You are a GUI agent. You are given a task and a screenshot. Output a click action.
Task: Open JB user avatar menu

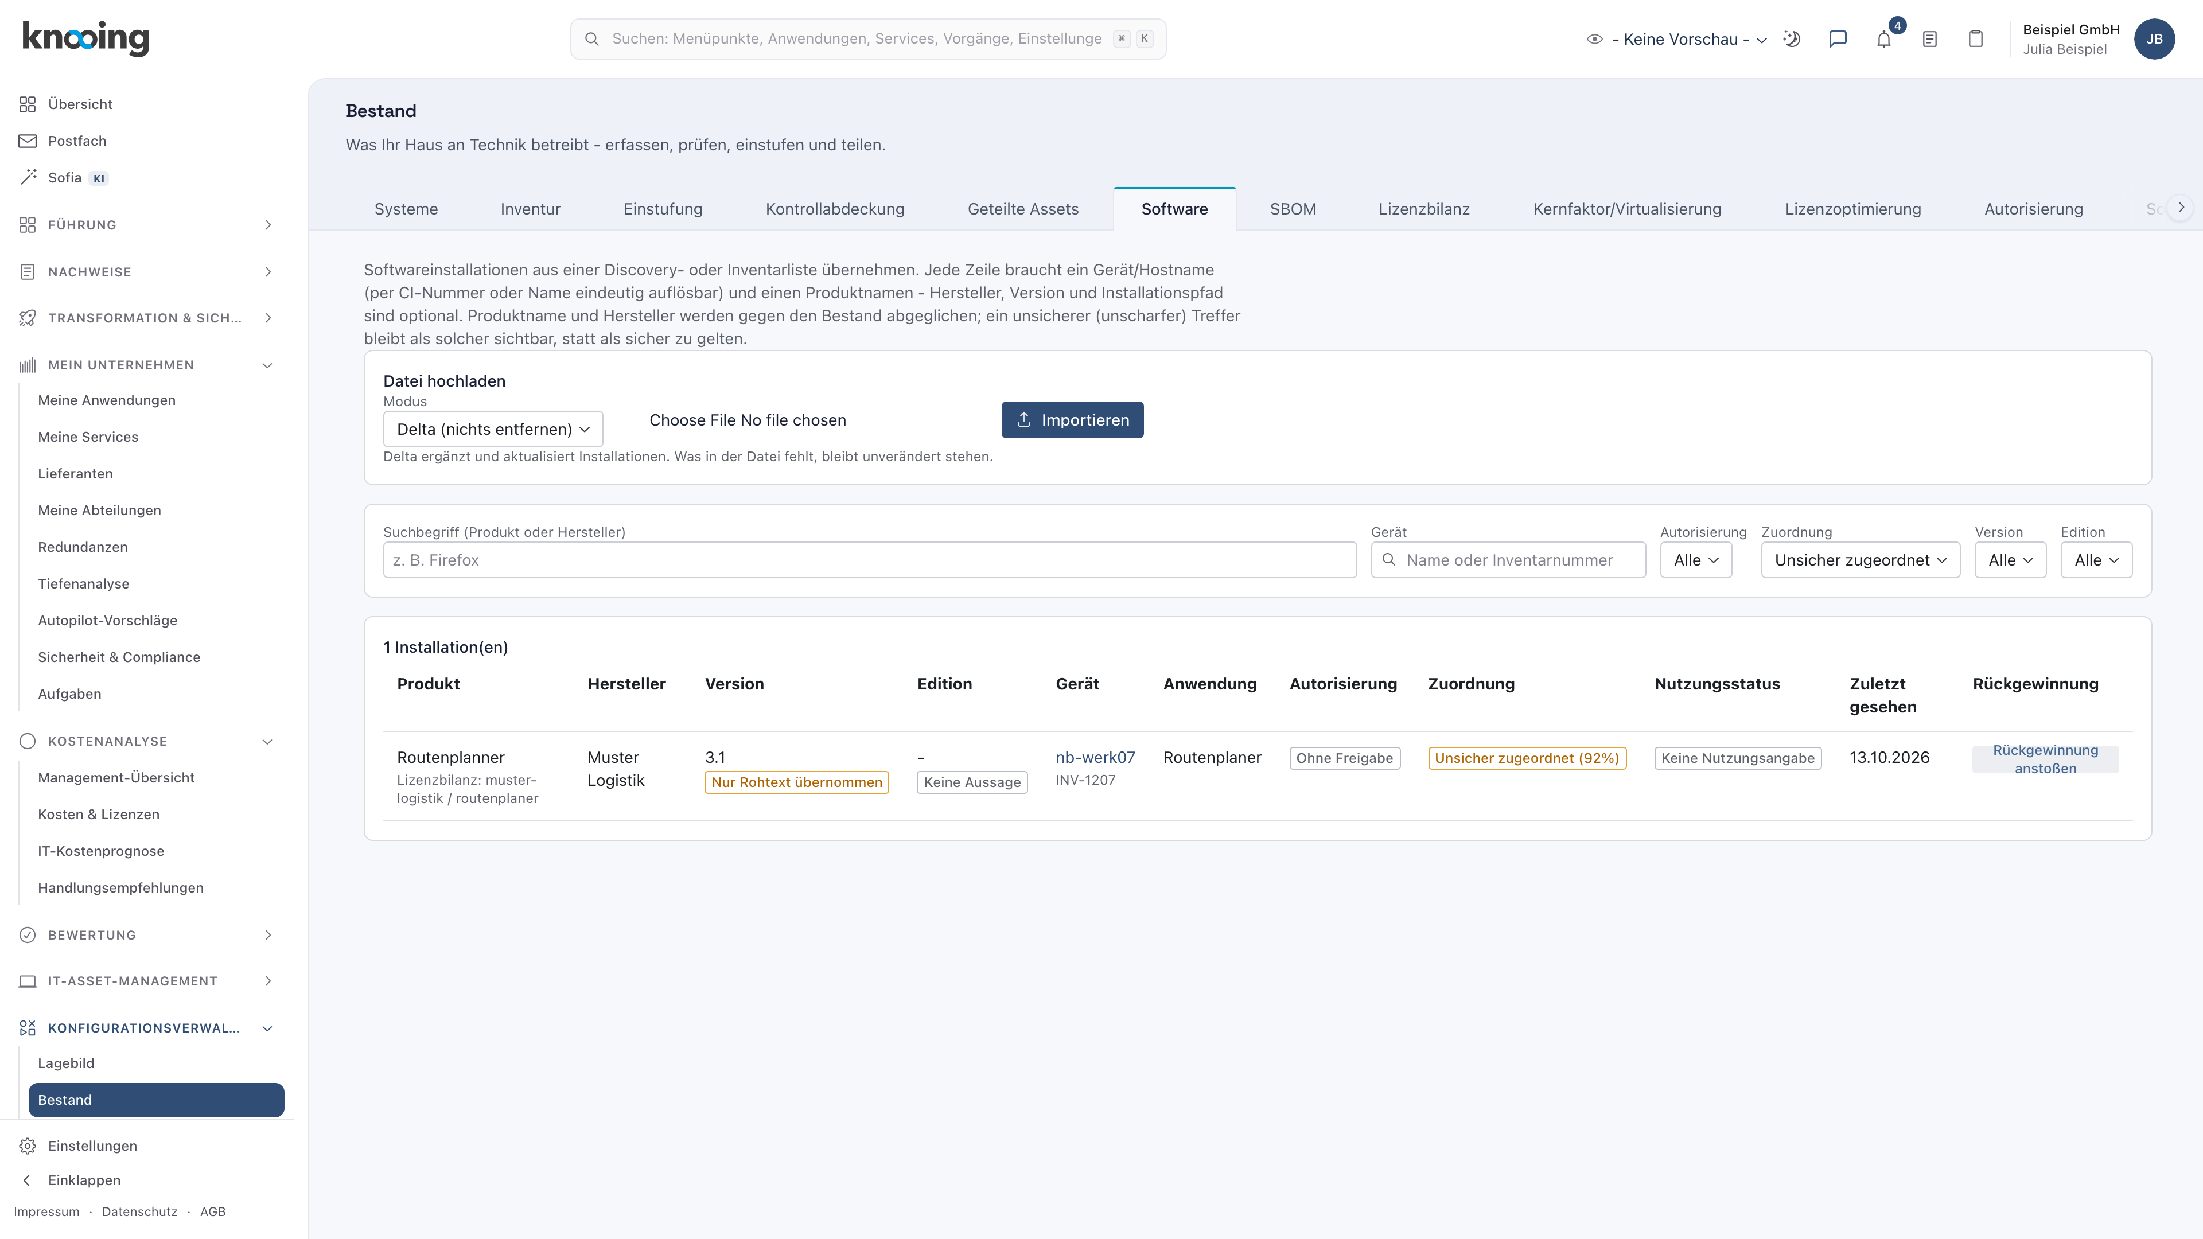[x=2154, y=38]
